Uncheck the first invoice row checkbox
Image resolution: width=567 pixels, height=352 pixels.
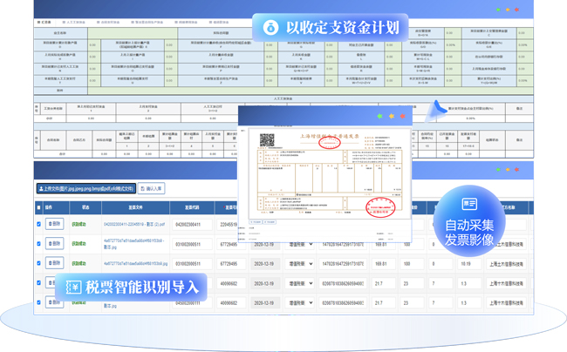click(x=38, y=224)
